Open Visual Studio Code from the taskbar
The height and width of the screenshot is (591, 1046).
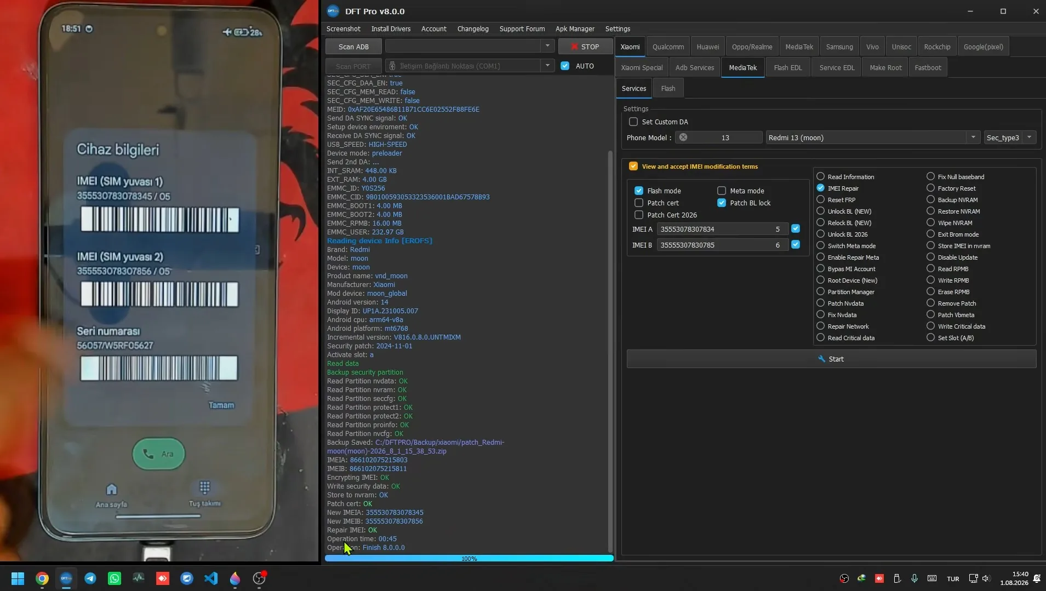point(211,578)
